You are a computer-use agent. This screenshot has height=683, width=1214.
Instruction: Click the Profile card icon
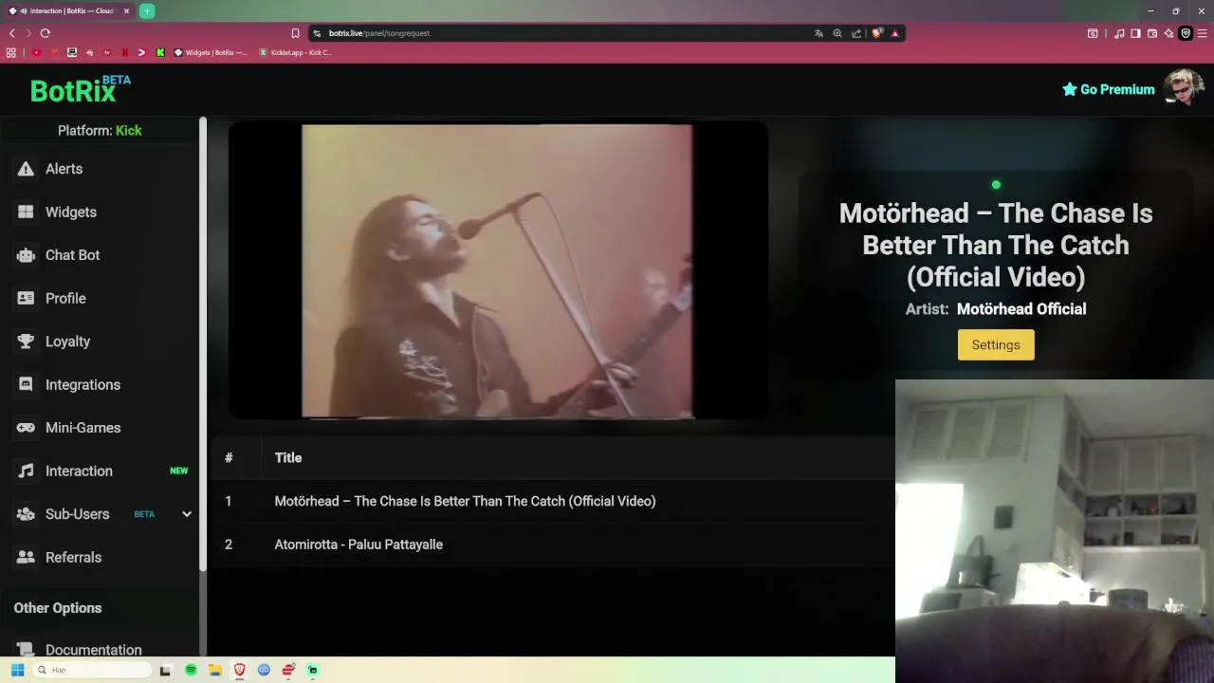(x=26, y=298)
